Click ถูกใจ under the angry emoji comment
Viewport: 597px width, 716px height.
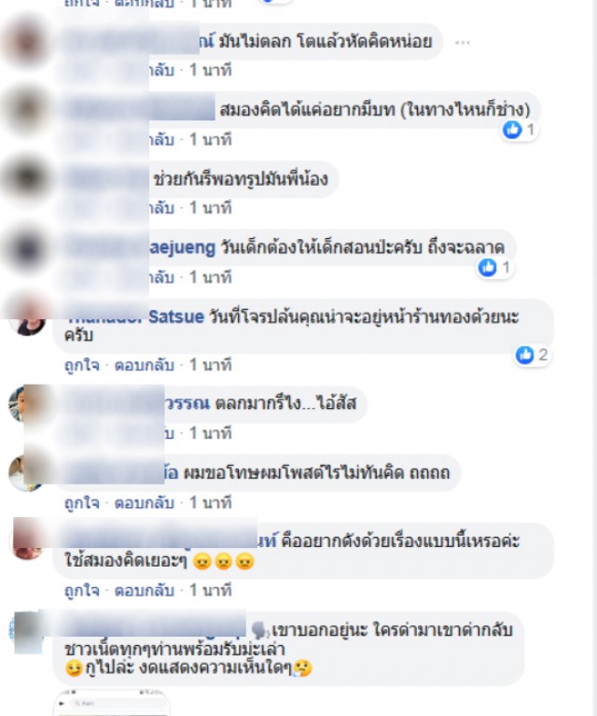click(x=82, y=590)
